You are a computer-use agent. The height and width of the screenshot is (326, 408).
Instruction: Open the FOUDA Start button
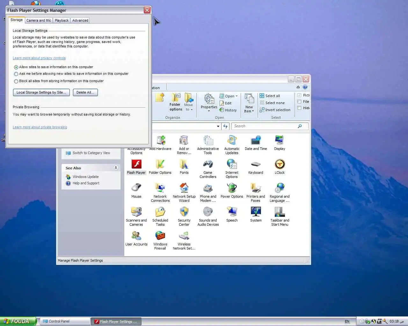18,321
